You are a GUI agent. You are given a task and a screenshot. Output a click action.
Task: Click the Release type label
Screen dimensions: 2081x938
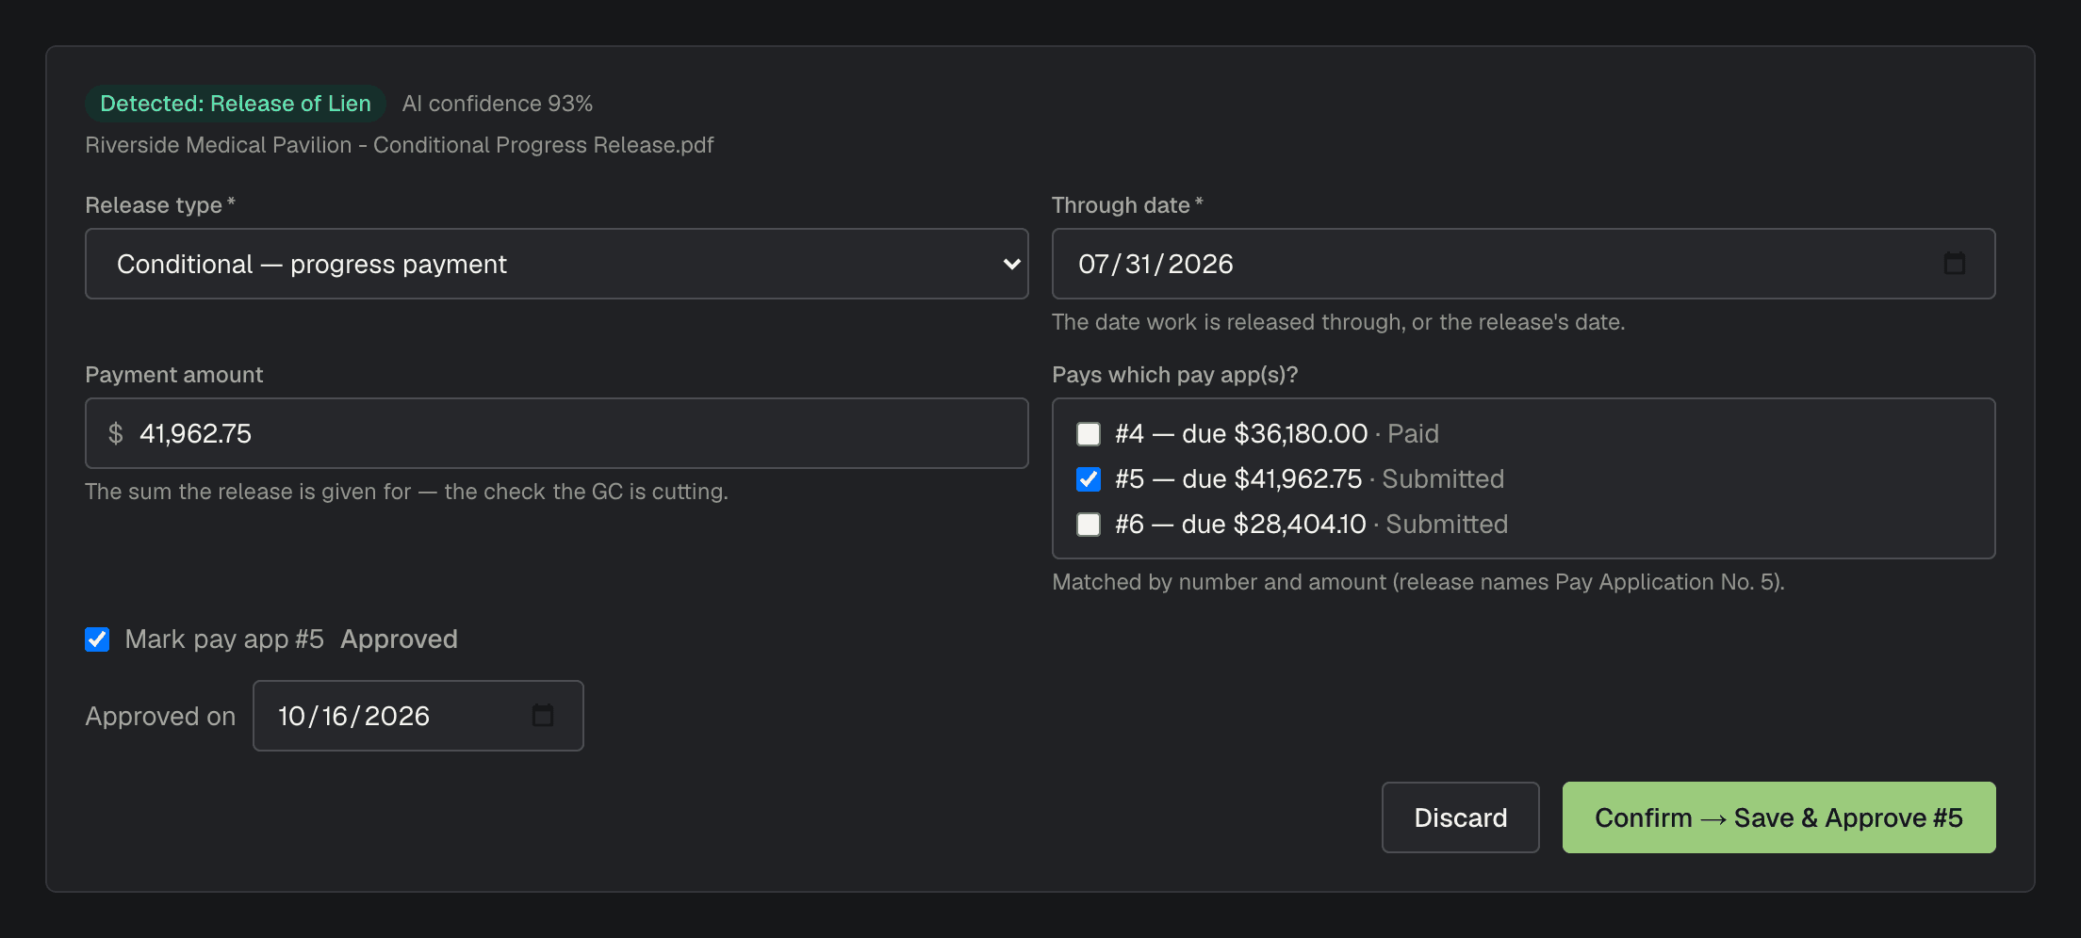[x=159, y=205]
